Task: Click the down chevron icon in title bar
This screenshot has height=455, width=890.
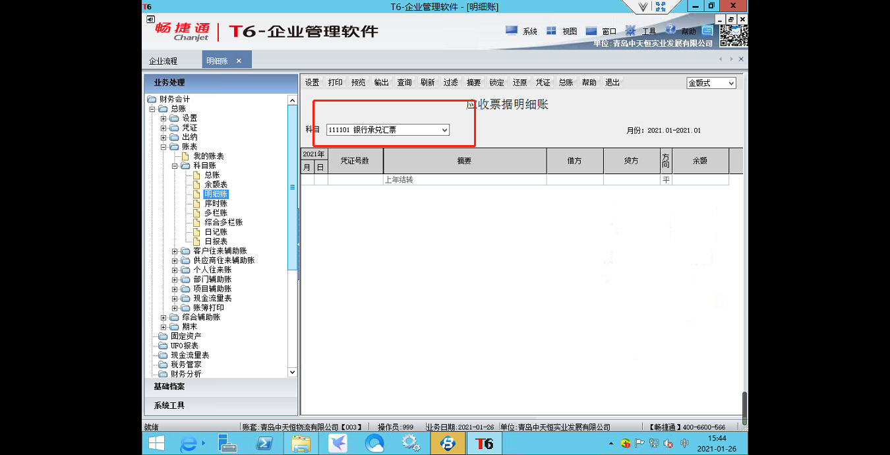Action: click(643, 7)
